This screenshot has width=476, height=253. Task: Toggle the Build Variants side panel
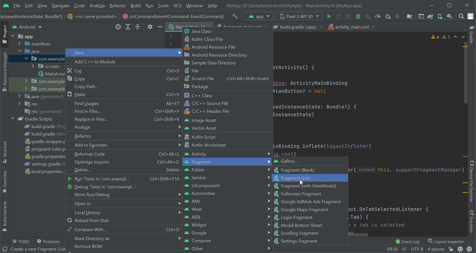click(x=5, y=213)
